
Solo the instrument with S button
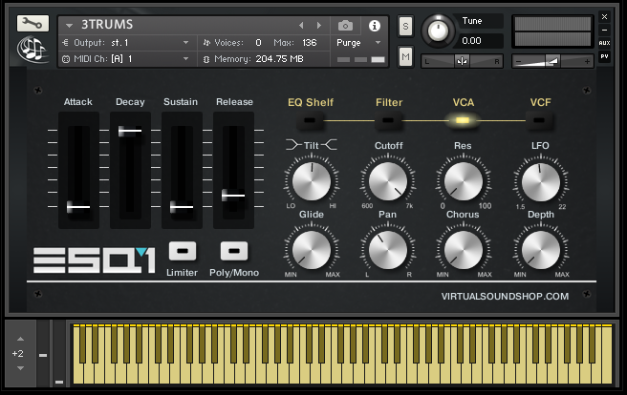pyautogui.click(x=405, y=25)
